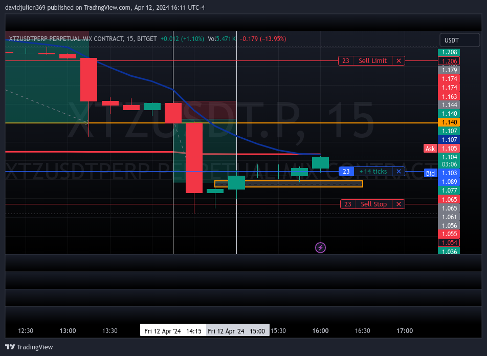Click the 1.103 Bid price label
Viewport: 487px width, 356px height.
pos(449,173)
